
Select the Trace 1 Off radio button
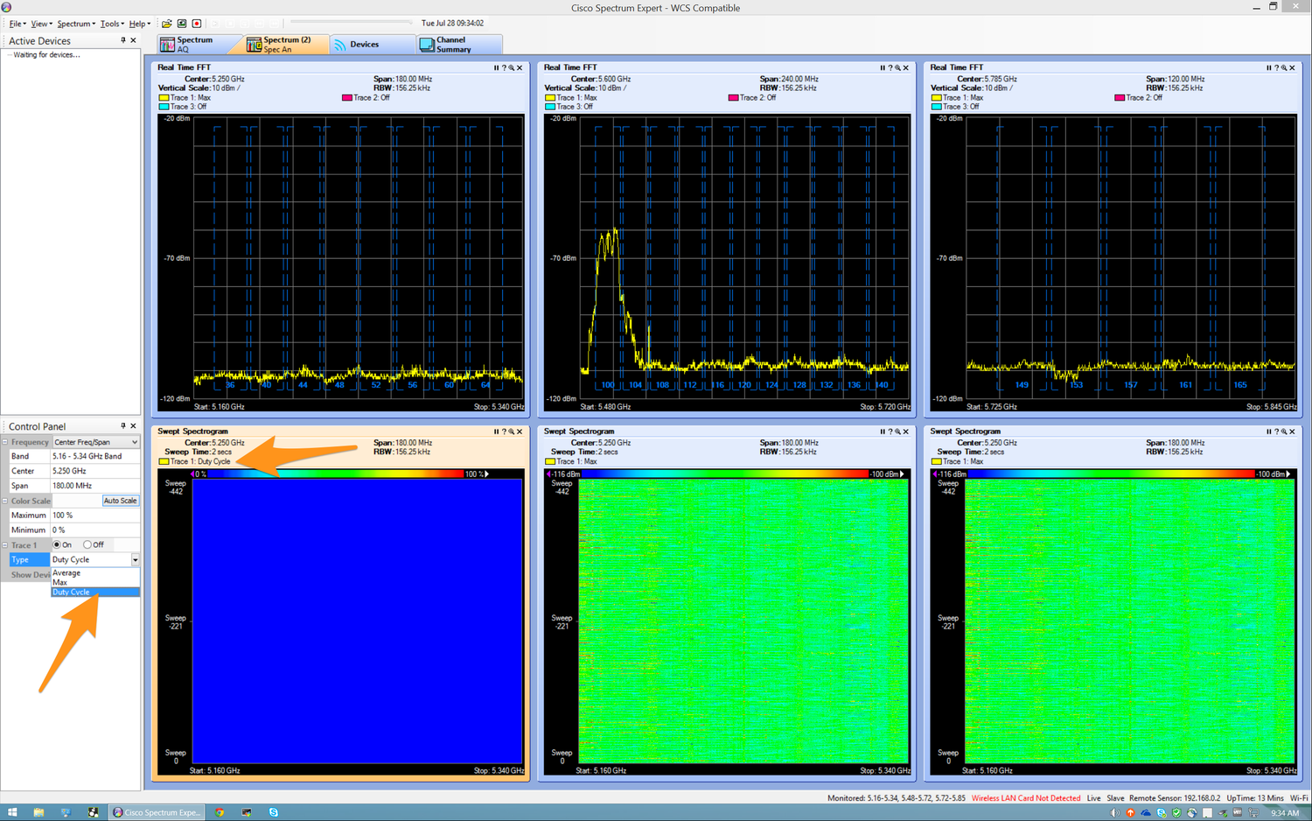pos(87,544)
